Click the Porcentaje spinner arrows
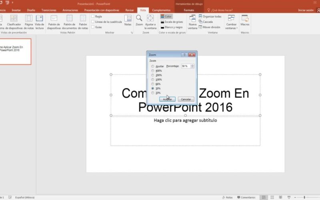The image size is (320, 200). (x=192, y=66)
